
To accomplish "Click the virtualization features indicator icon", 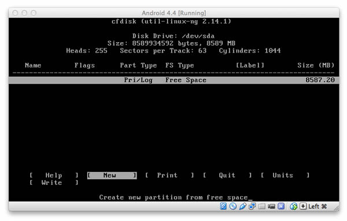I will (x=281, y=207).
